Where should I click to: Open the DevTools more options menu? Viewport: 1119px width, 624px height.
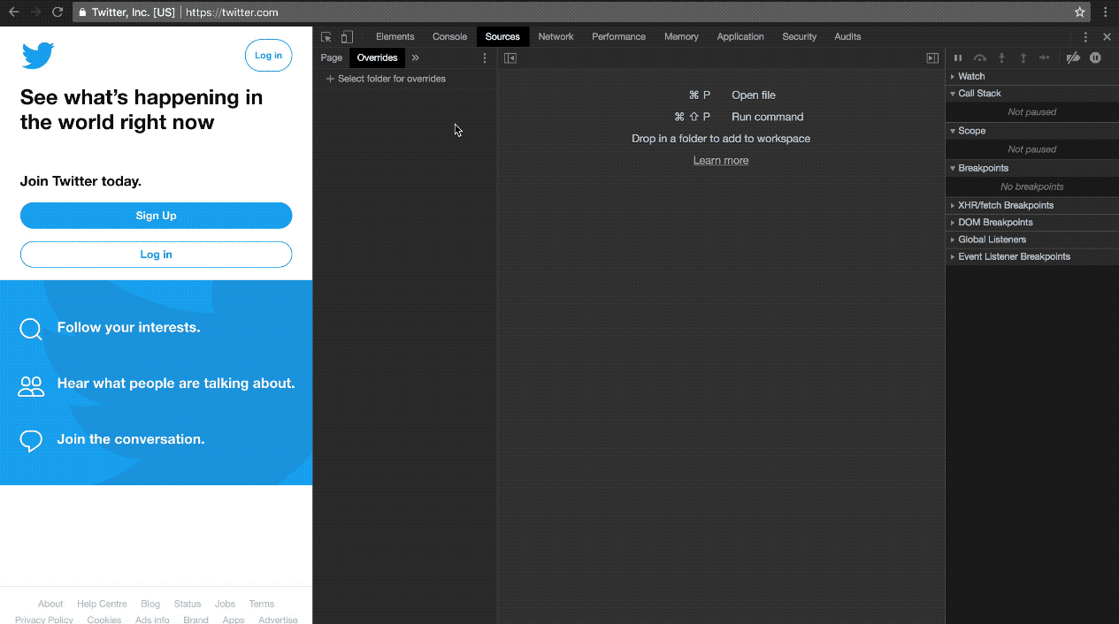point(1085,36)
